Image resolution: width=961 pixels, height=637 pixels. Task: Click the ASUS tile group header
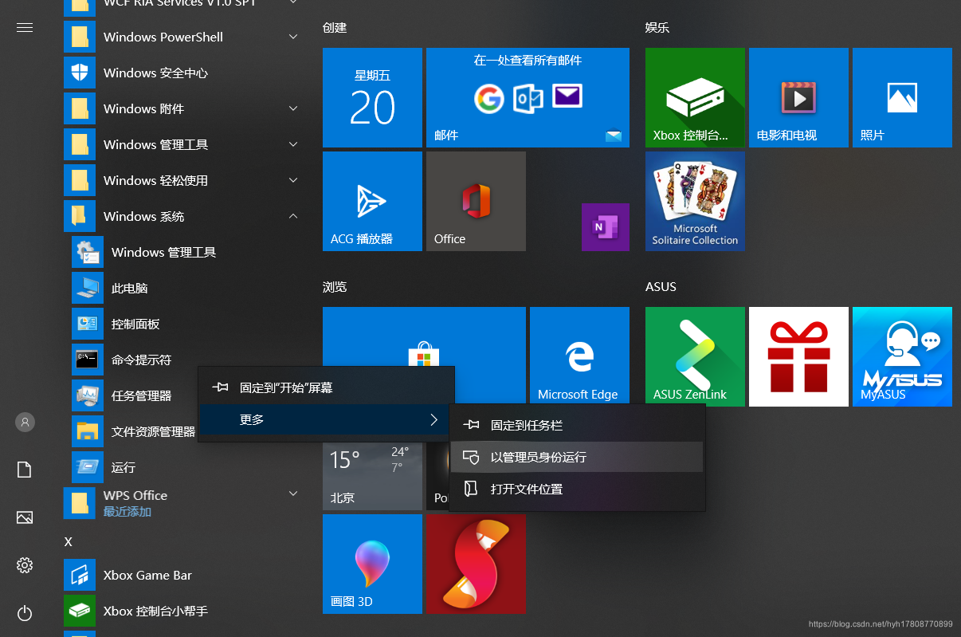[661, 286]
